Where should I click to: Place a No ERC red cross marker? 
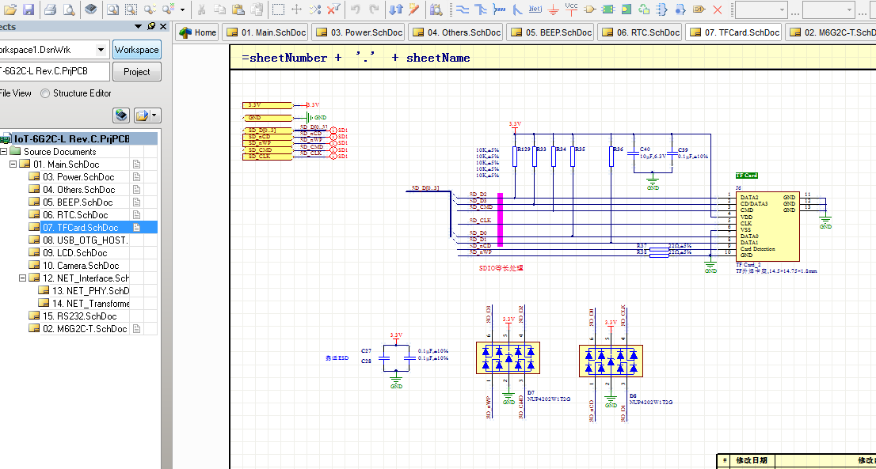point(718,9)
